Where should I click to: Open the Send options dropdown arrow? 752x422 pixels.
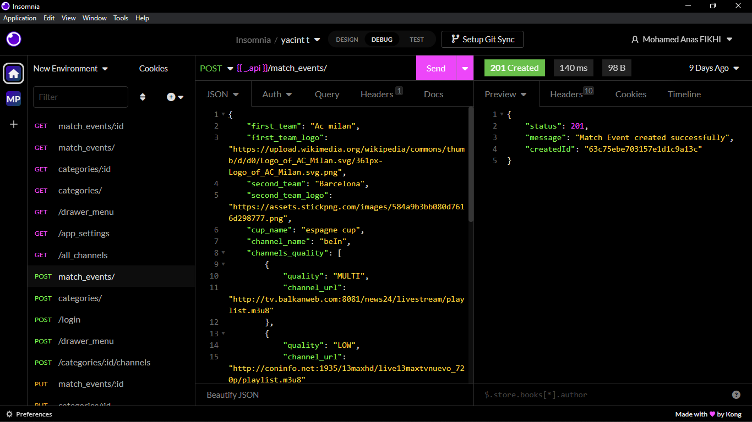465,68
